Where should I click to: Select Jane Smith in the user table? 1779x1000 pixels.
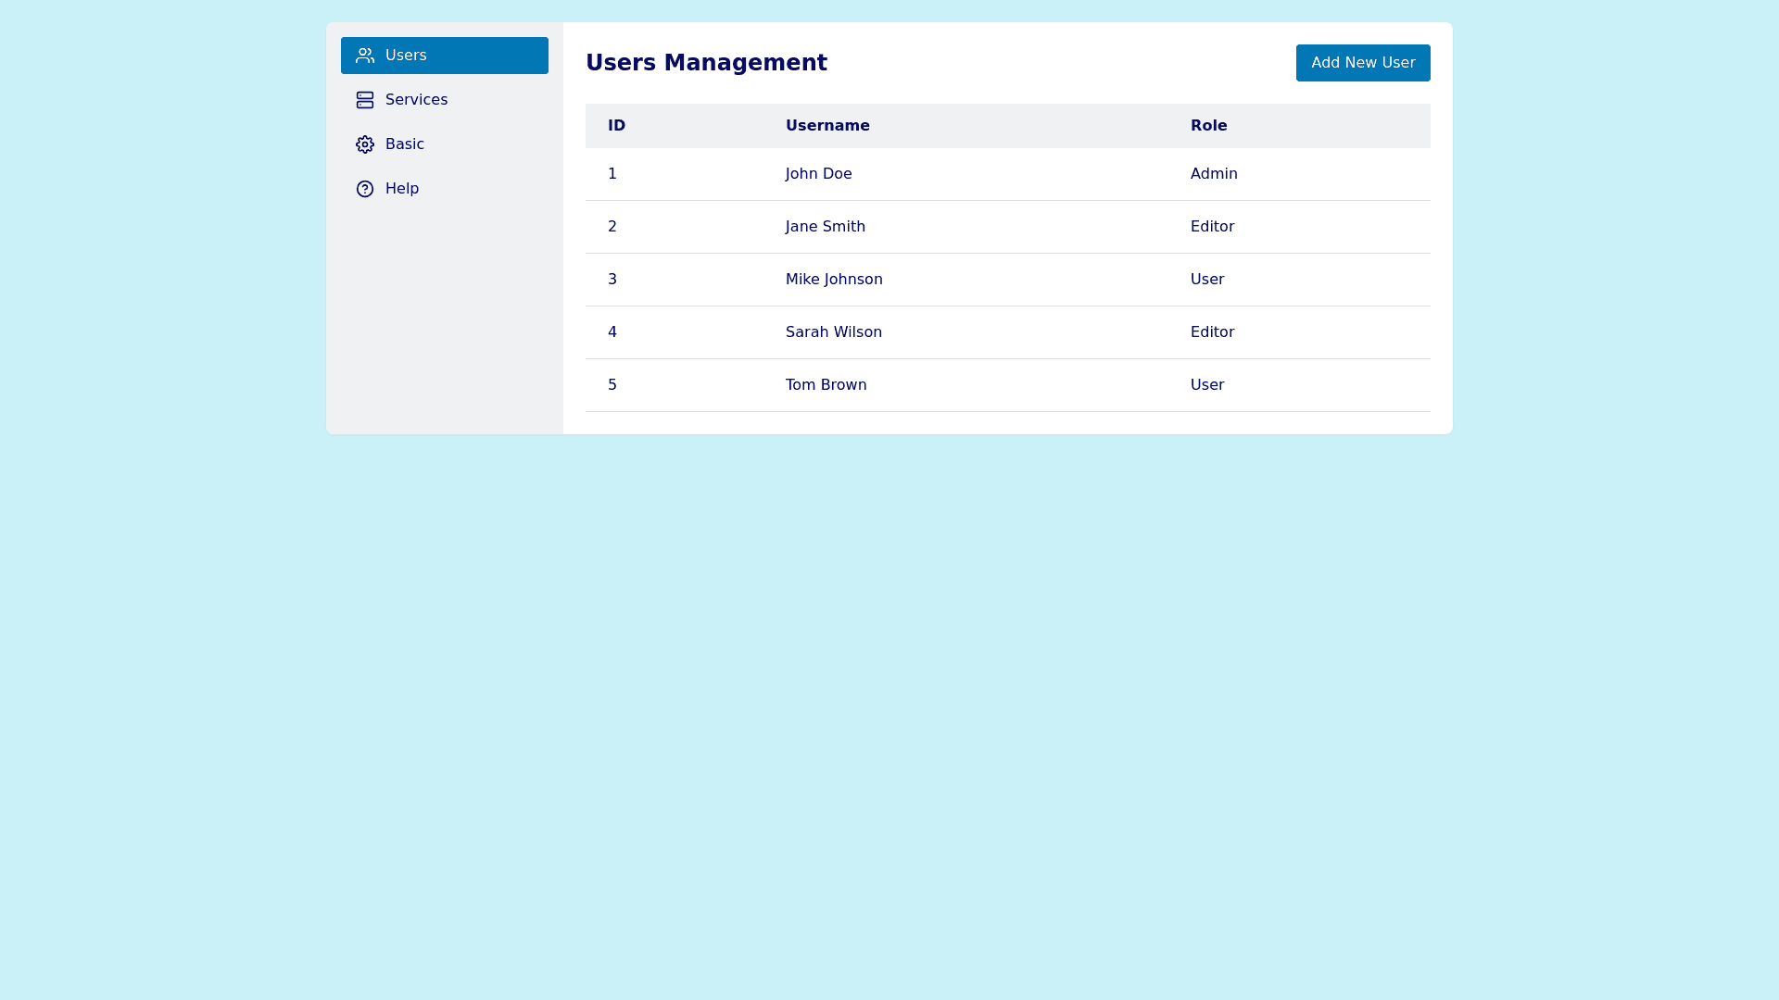(x=826, y=227)
